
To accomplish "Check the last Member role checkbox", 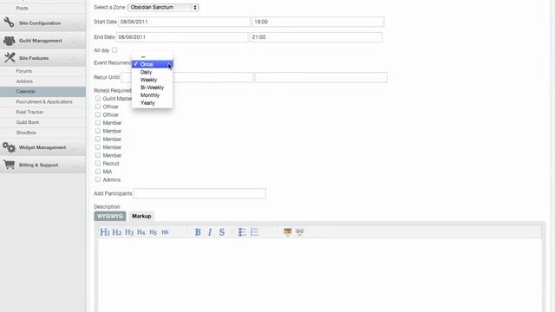I will pyautogui.click(x=98, y=155).
